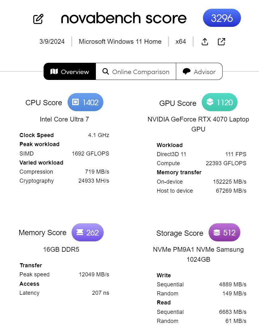The image size is (259, 336).
Task: Click the magnifier icon in Online Comparison
Action: click(106, 72)
